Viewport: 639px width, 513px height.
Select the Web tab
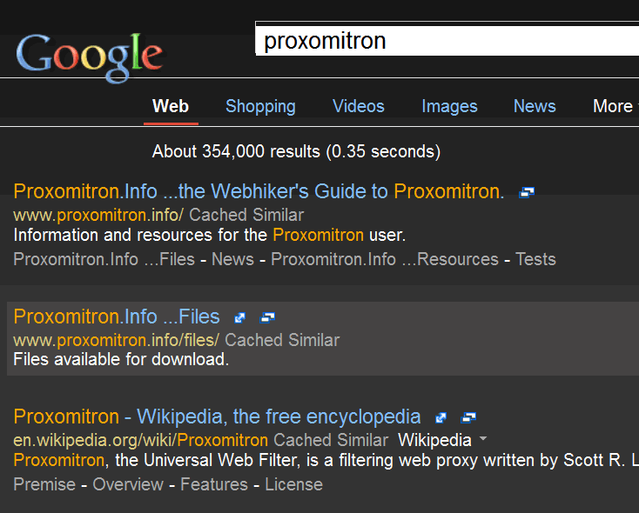coord(171,106)
